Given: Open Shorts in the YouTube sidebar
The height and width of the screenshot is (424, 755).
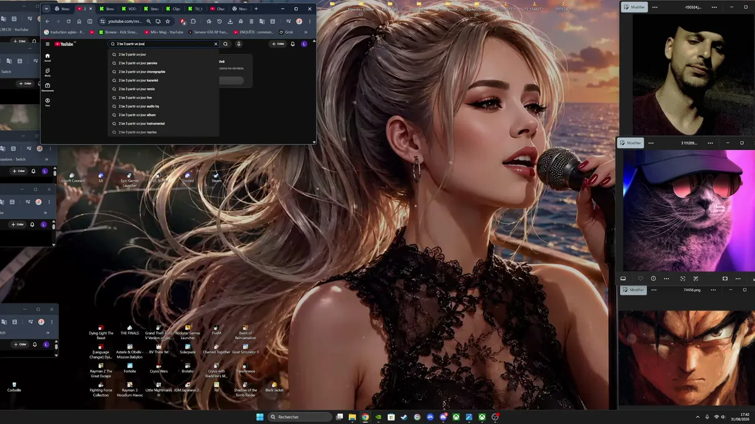Looking at the screenshot, I should point(48,72).
